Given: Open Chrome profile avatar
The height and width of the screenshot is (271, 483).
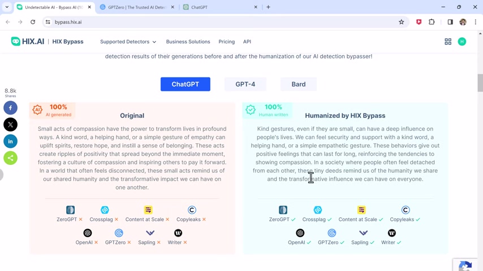Looking at the screenshot, I should click(x=463, y=22).
